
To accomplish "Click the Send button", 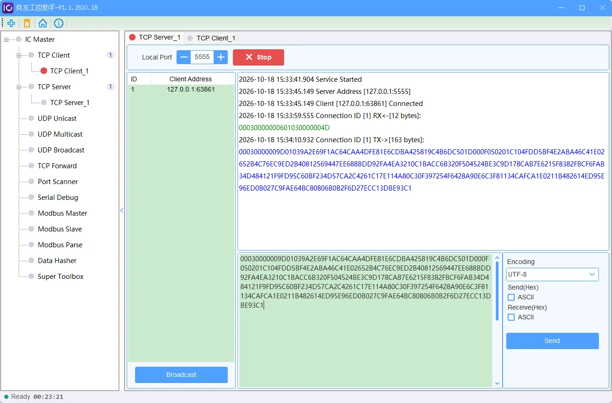I will [x=552, y=341].
